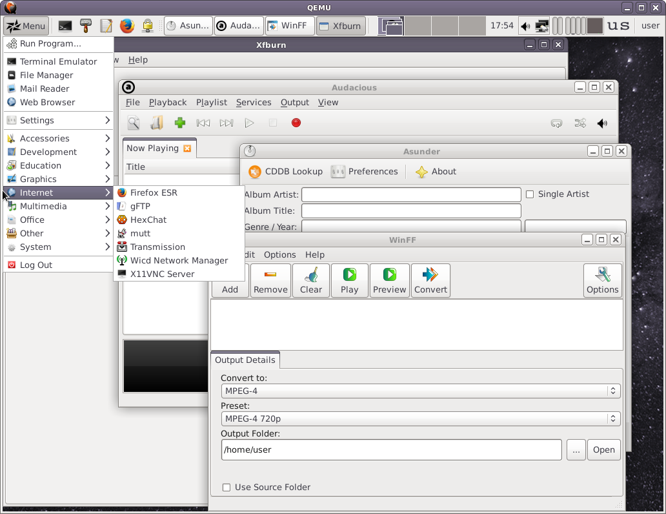Expand the Multimedia submenu
Screen dimensions: 666x514
pyautogui.click(x=58, y=206)
